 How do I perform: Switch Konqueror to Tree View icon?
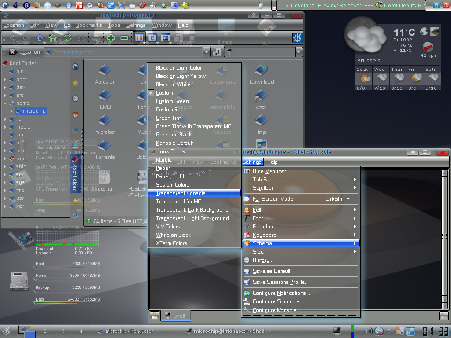(x=152, y=38)
